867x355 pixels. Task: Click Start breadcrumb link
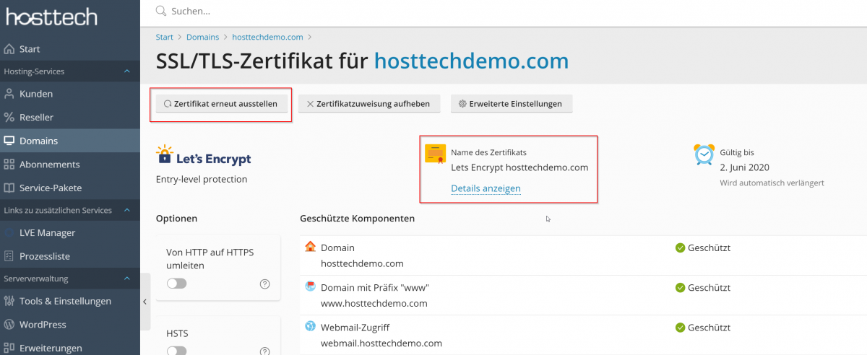click(164, 36)
